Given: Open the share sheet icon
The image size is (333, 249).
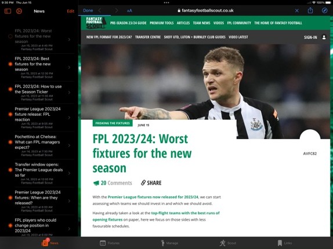Looking at the screenshot, I should coord(310,10).
